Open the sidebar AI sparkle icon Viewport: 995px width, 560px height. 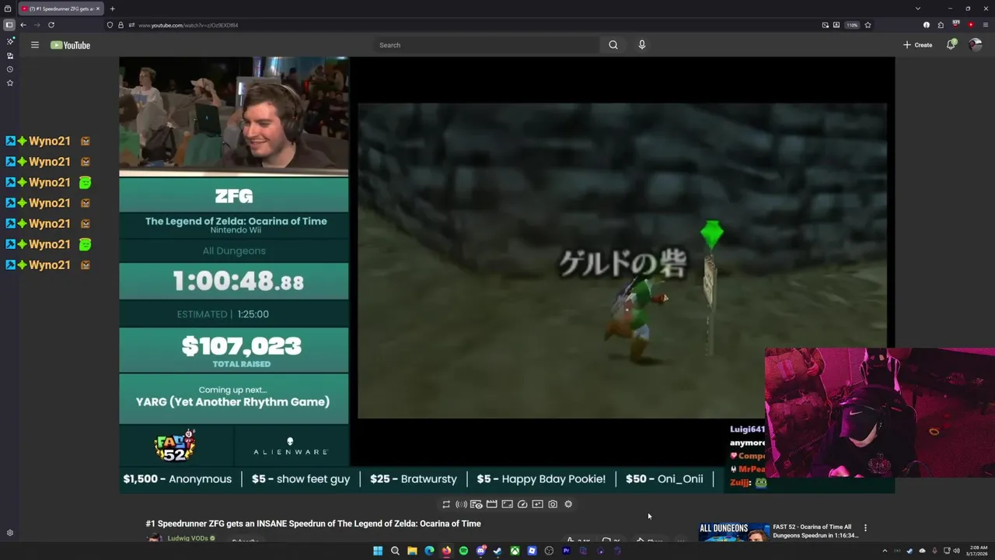[10, 41]
